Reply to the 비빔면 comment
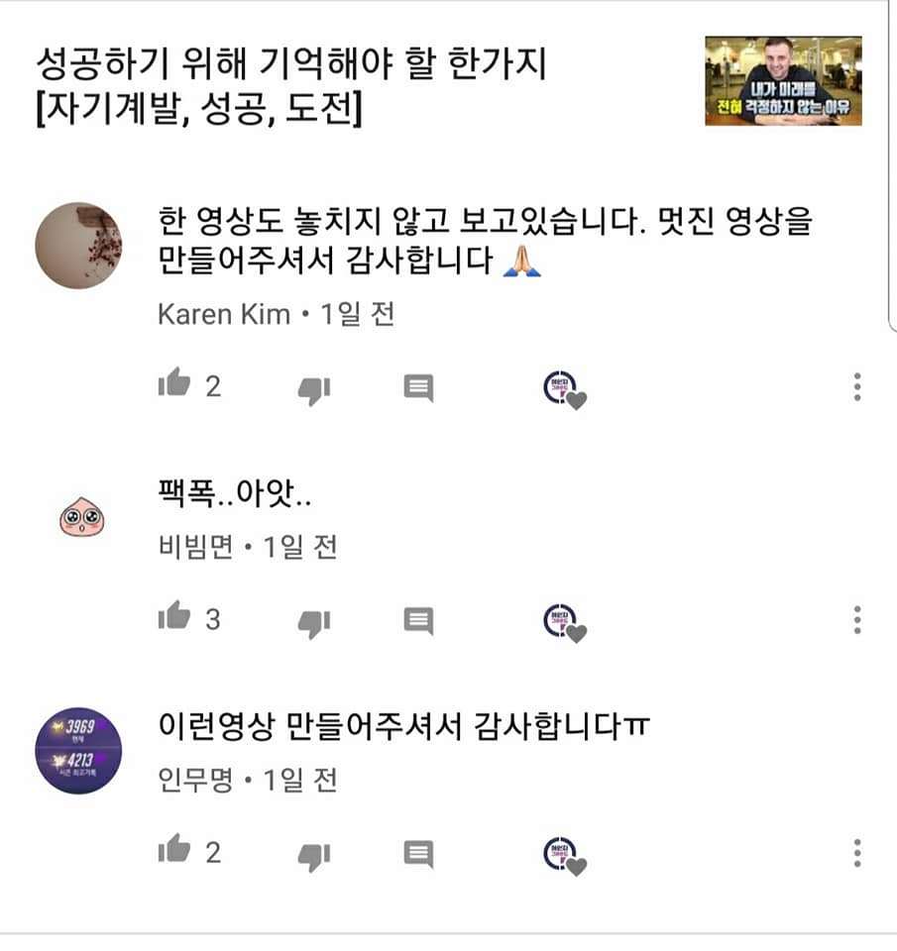The width and height of the screenshot is (897, 951). click(x=418, y=621)
